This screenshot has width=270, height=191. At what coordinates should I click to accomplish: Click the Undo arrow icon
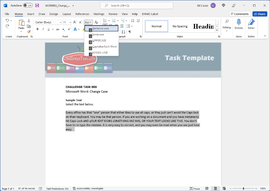point(7,21)
